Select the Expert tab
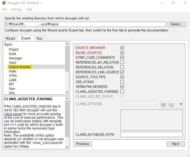Image resolution: width=190 pixels, height=157 pixels. (x=26, y=38)
